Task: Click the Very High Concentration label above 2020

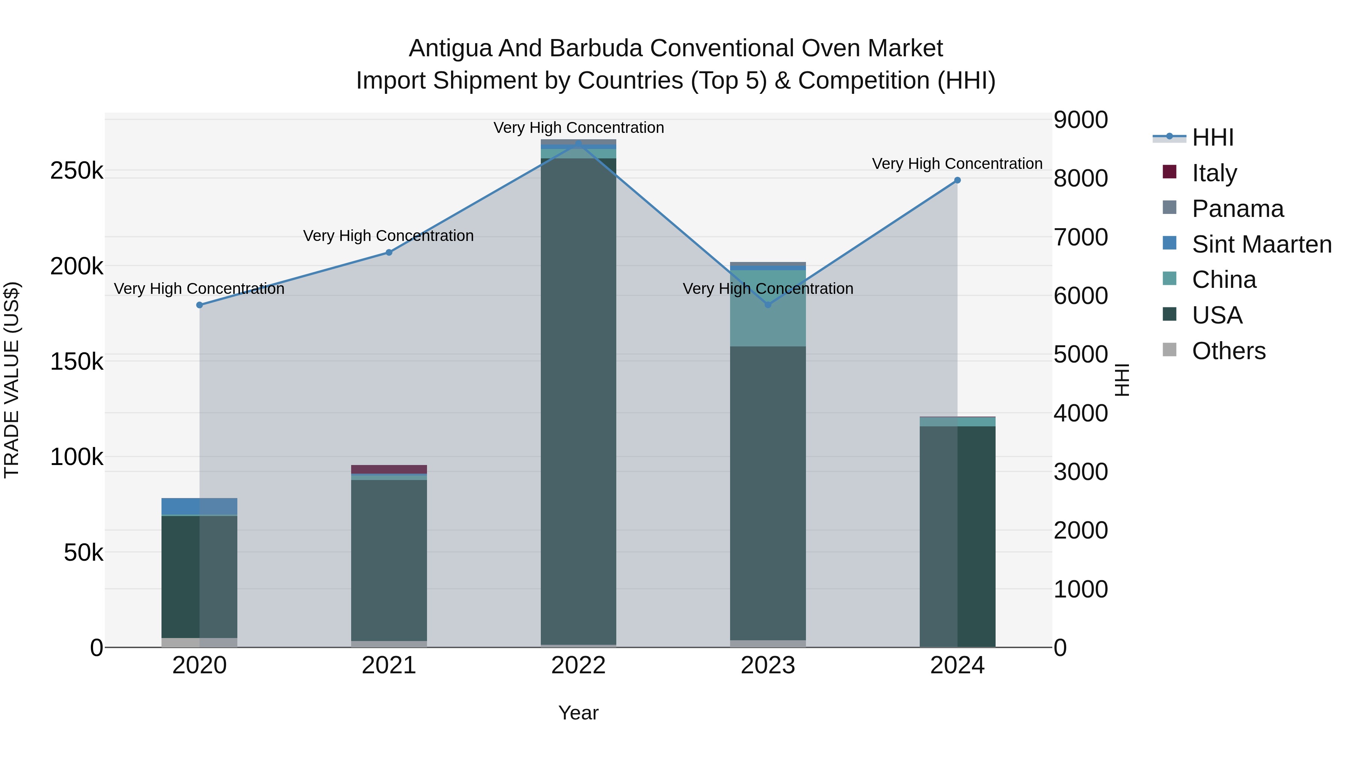Action: 199,289
